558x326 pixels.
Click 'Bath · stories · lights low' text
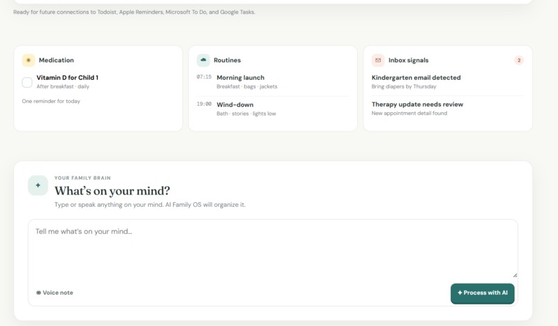(246, 114)
